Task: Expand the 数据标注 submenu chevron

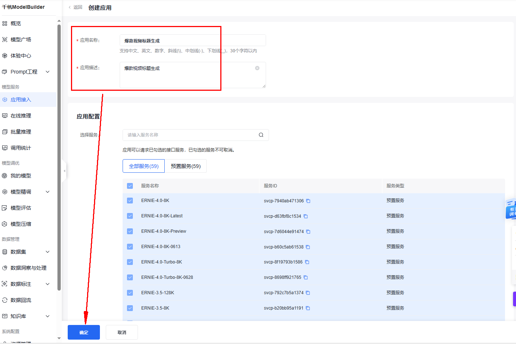Action: [48, 284]
